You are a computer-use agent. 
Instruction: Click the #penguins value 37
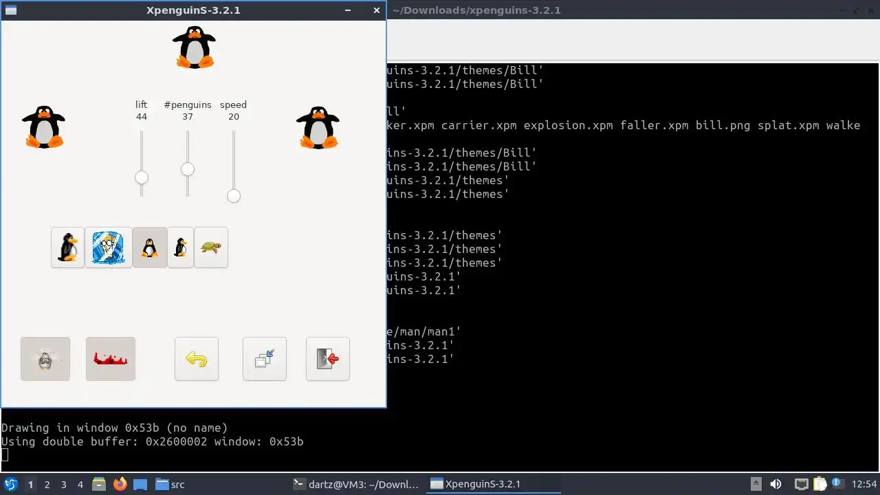188,117
